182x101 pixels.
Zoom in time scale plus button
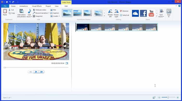click(x=178, y=97)
